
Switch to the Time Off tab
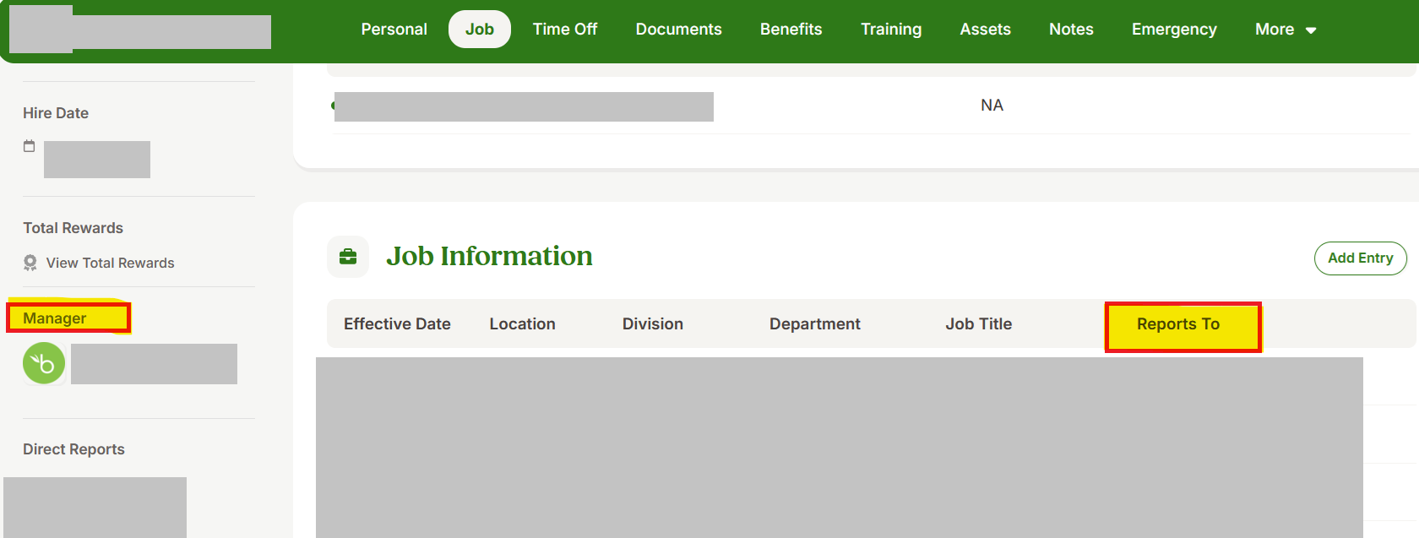click(x=565, y=30)
